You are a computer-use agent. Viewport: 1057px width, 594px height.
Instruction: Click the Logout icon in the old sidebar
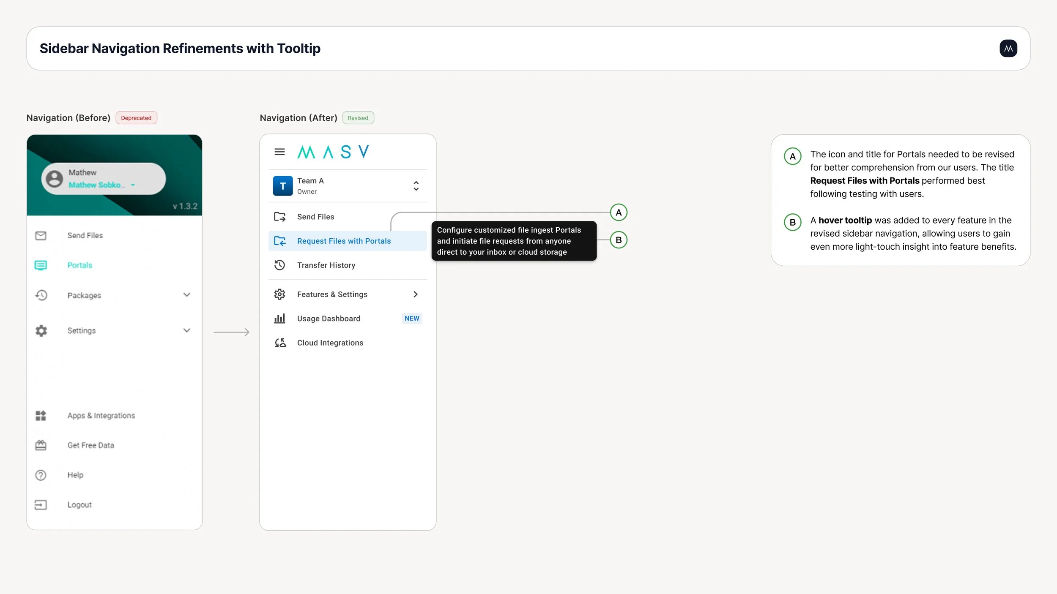click(41, 504)
